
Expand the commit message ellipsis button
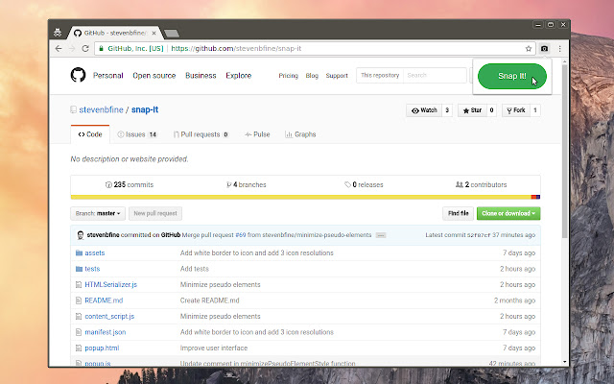tap(381, 235)
